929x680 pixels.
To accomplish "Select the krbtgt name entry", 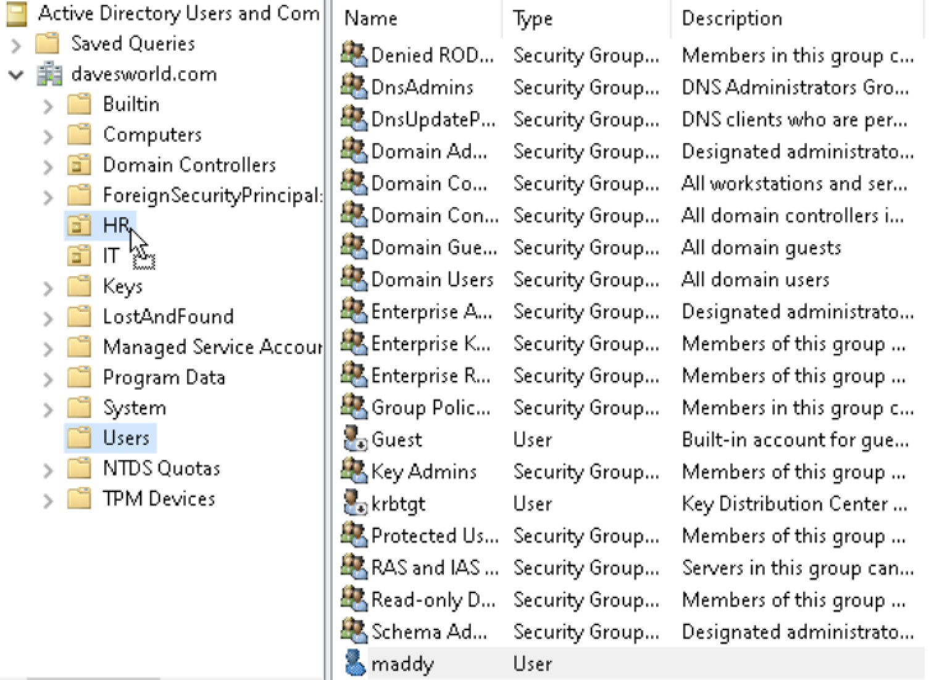I will coord(398,504).
